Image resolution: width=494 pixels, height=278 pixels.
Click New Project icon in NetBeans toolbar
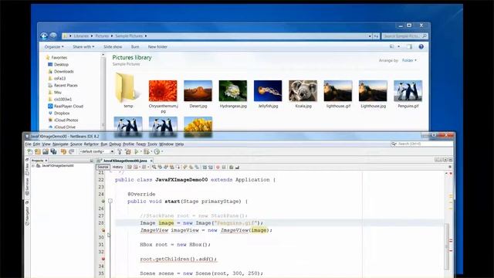point(38,151)
